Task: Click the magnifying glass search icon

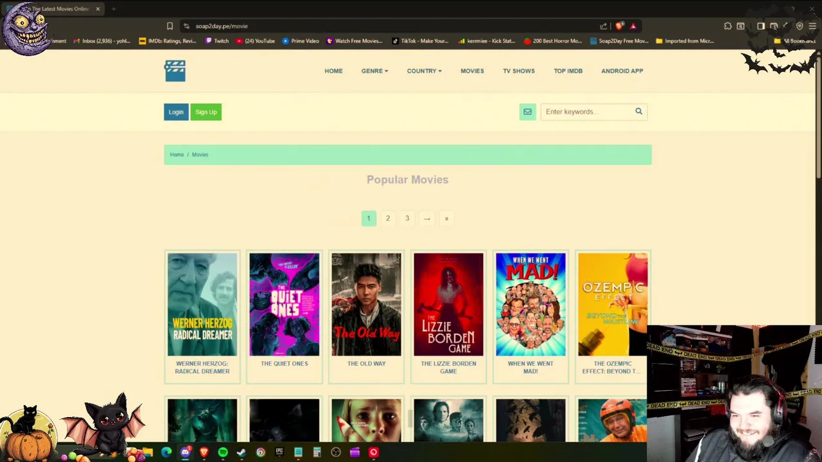Action: [638, 112]
